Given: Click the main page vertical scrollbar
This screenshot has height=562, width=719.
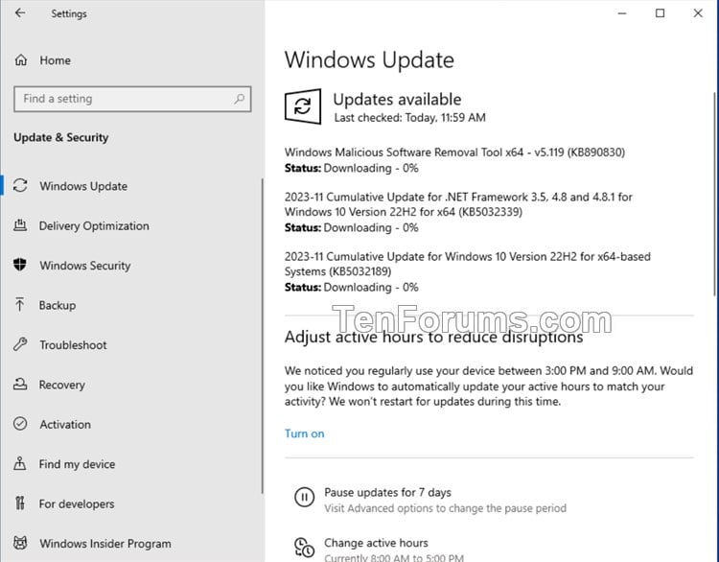Looking at the screenshot, I should pos(715,194).
